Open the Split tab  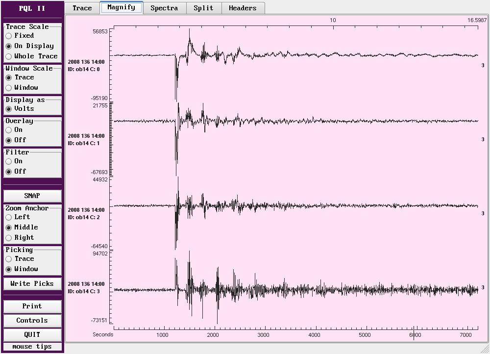tap(203, 8)
